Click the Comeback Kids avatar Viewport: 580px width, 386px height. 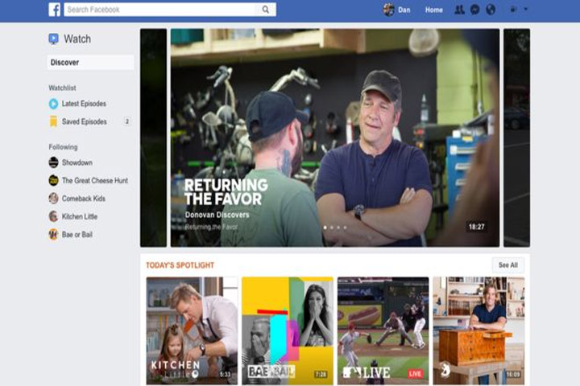point(53,199)
